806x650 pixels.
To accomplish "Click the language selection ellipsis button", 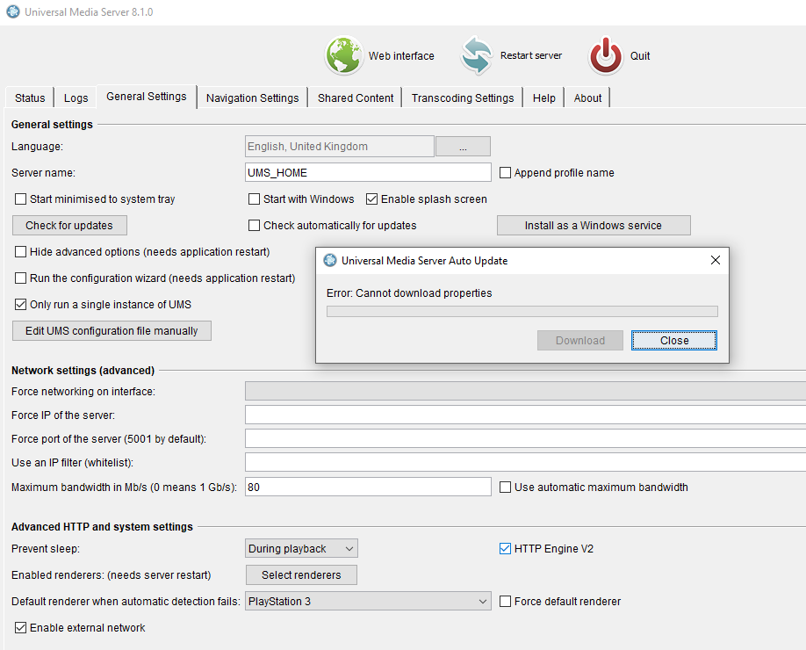I will 463,147.
